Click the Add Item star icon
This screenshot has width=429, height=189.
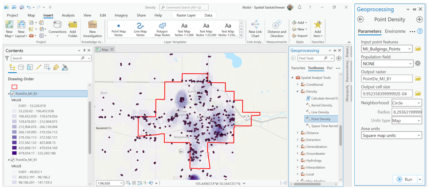(x=318, y=25)
